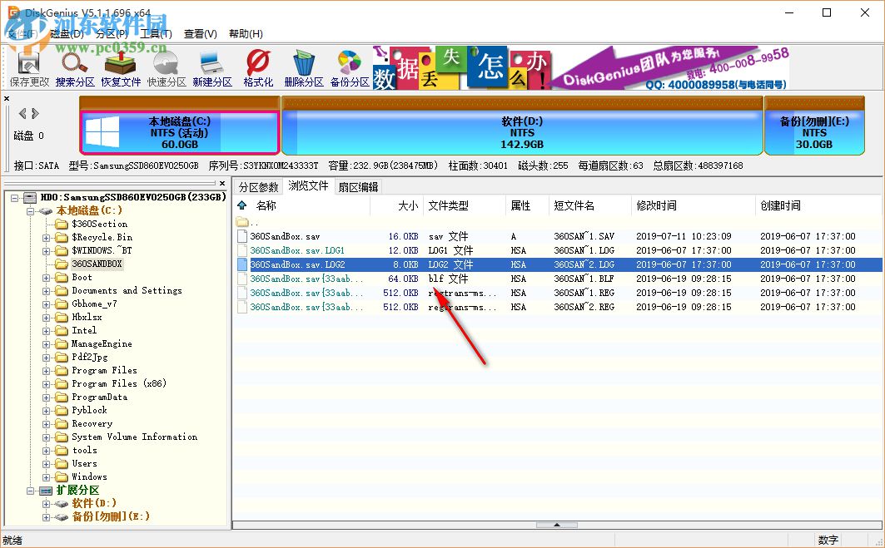The image size is (885, 548).
Task: Open the 备份分区 backup partition tool
Action: point(346,67)
